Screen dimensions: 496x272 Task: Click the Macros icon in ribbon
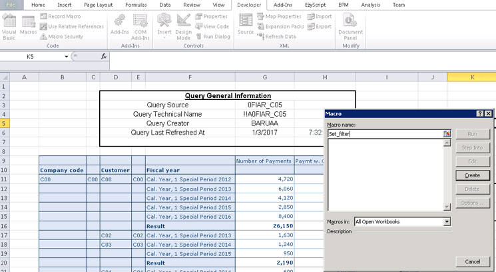click(29, 25)
